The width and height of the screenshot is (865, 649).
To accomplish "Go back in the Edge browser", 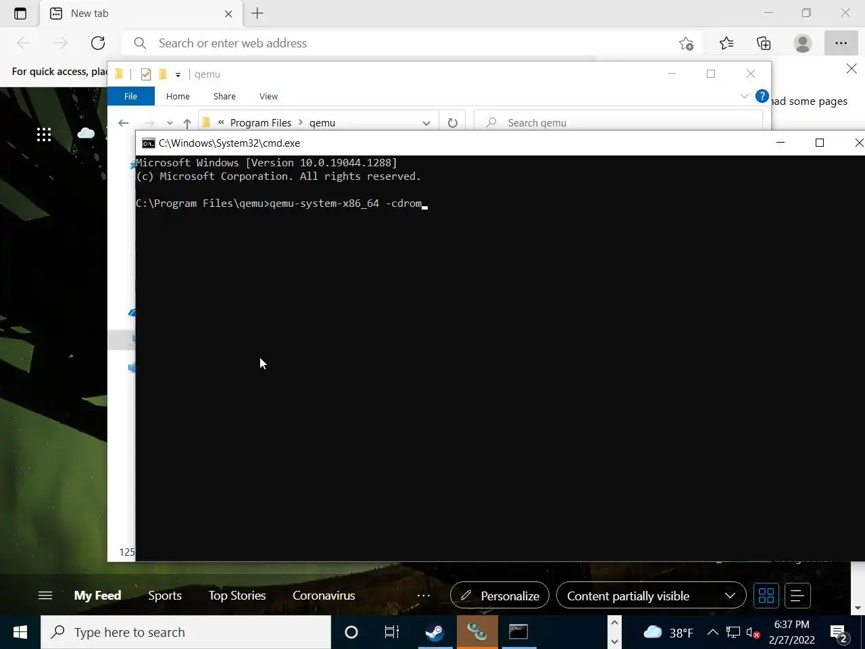I will click(x=24, y=43).
